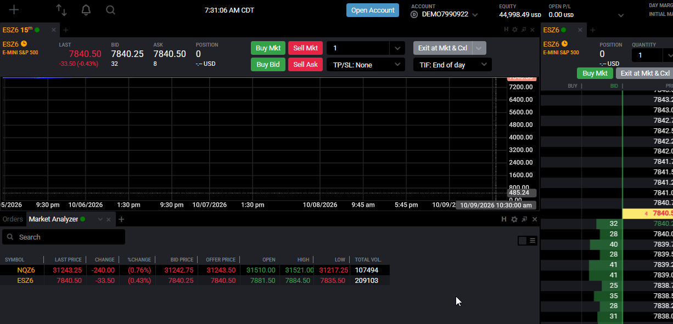
Task: Click the 31 bid cell in DOM
Action: click(610, 316)
